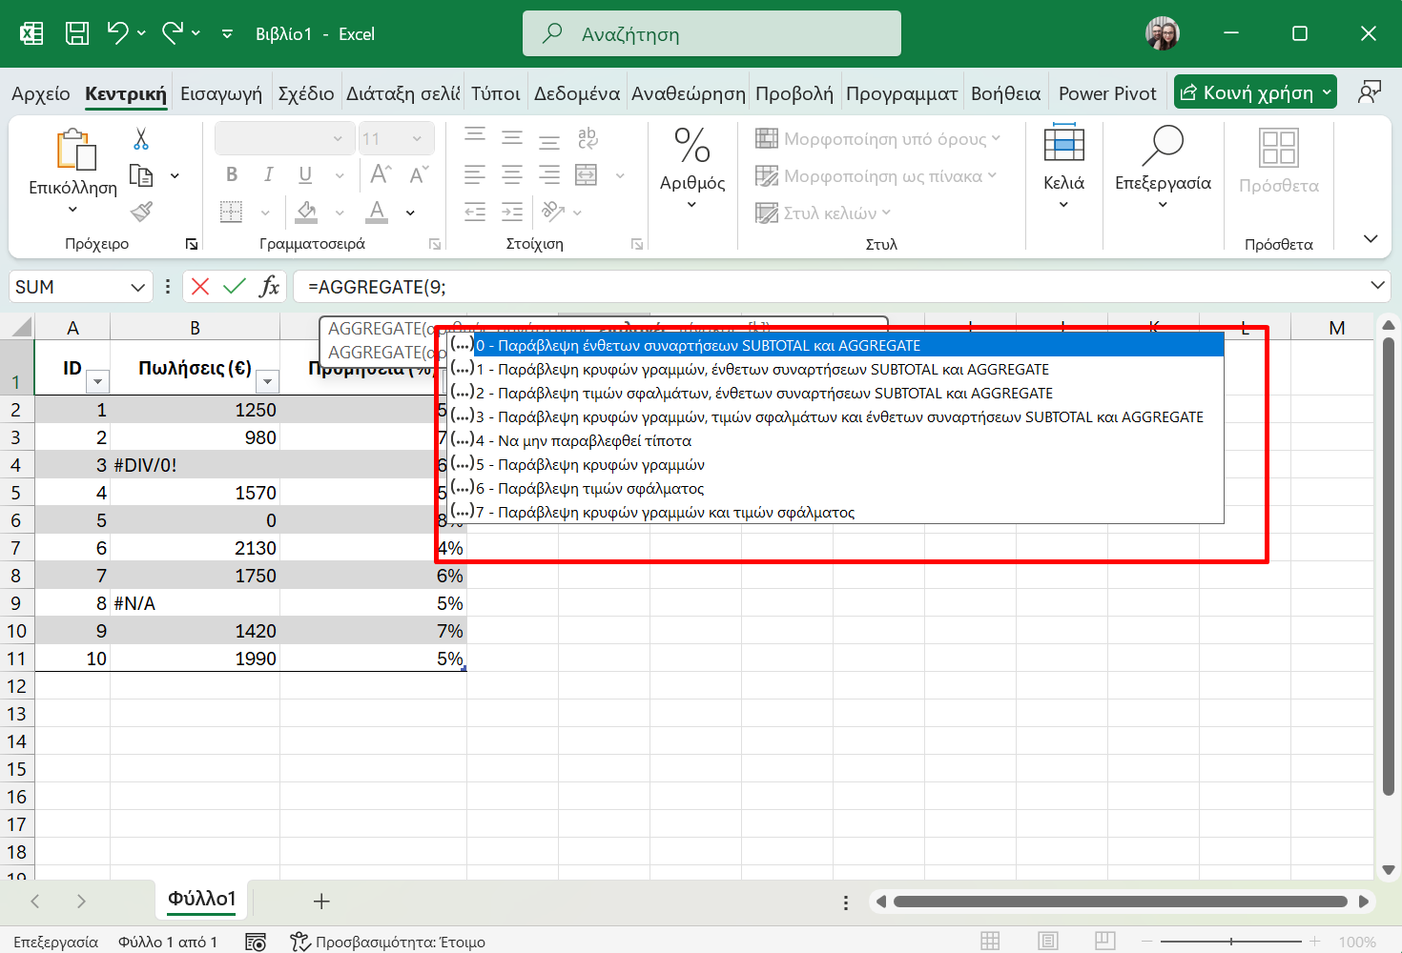Viewport: 1402px width, 953px height.
Task: Switch to the Εισαγωγή ribbon tab
Action: pos(220,93)
